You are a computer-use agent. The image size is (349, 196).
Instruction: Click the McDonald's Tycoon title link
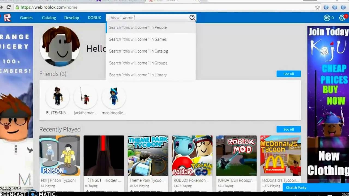(280, 180)
